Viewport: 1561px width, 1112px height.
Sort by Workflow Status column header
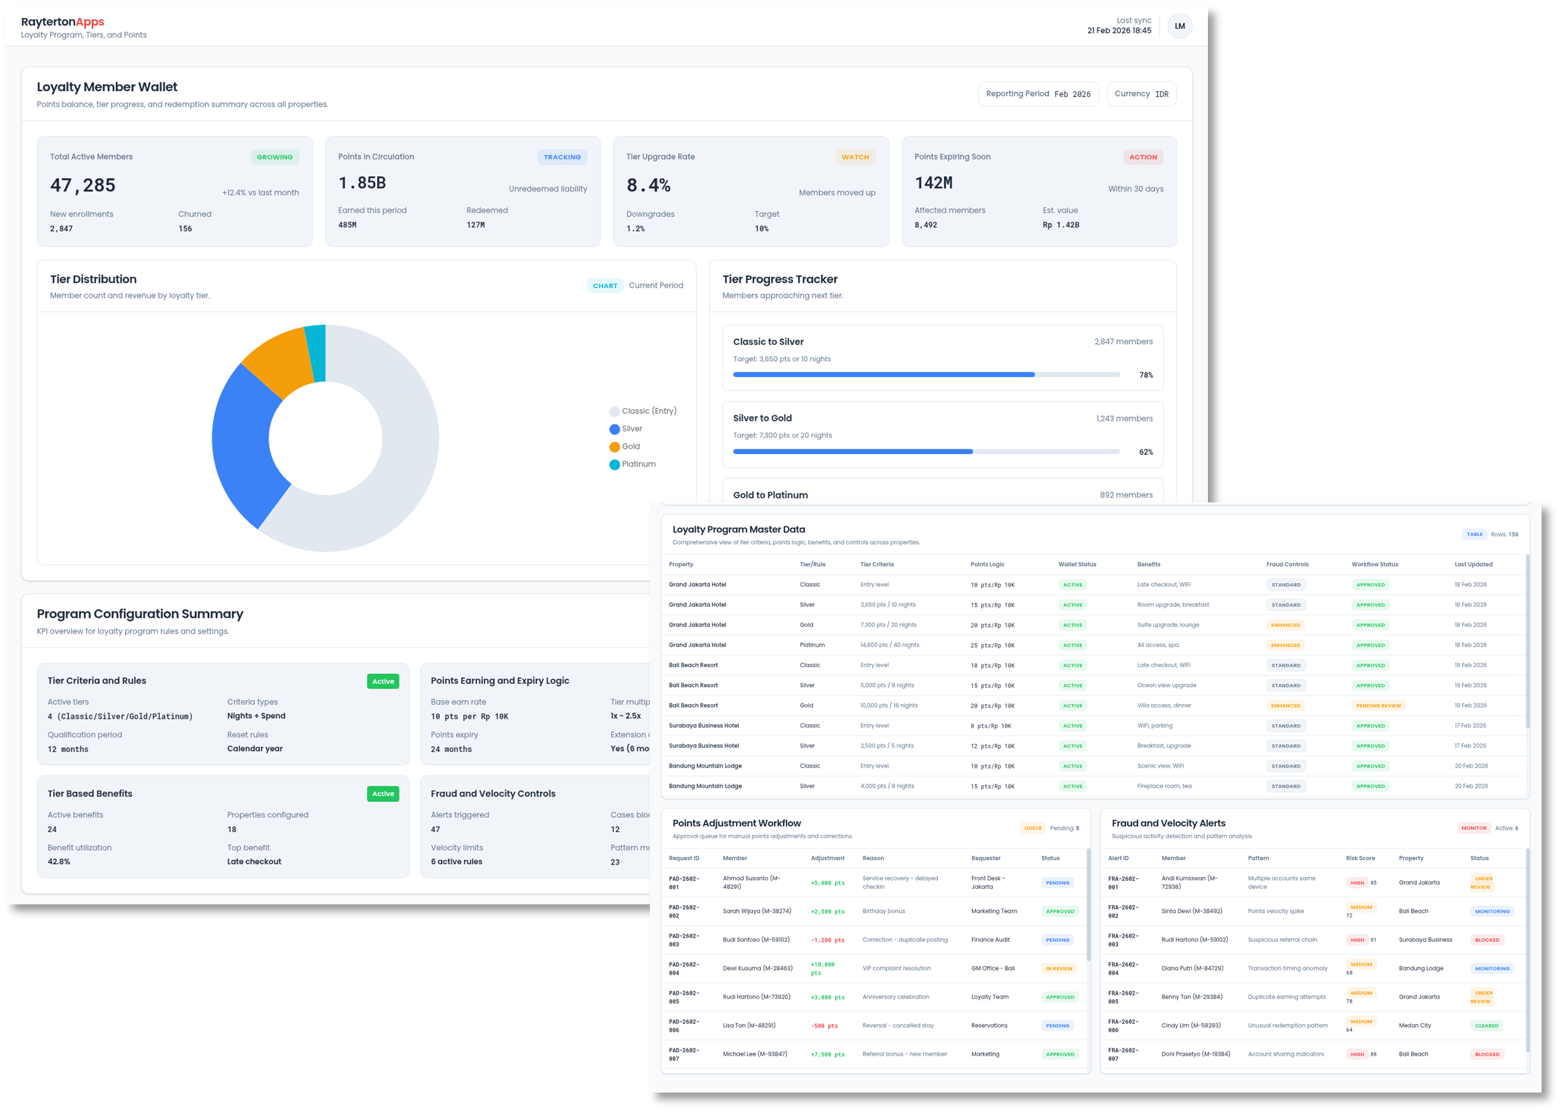1374,564
